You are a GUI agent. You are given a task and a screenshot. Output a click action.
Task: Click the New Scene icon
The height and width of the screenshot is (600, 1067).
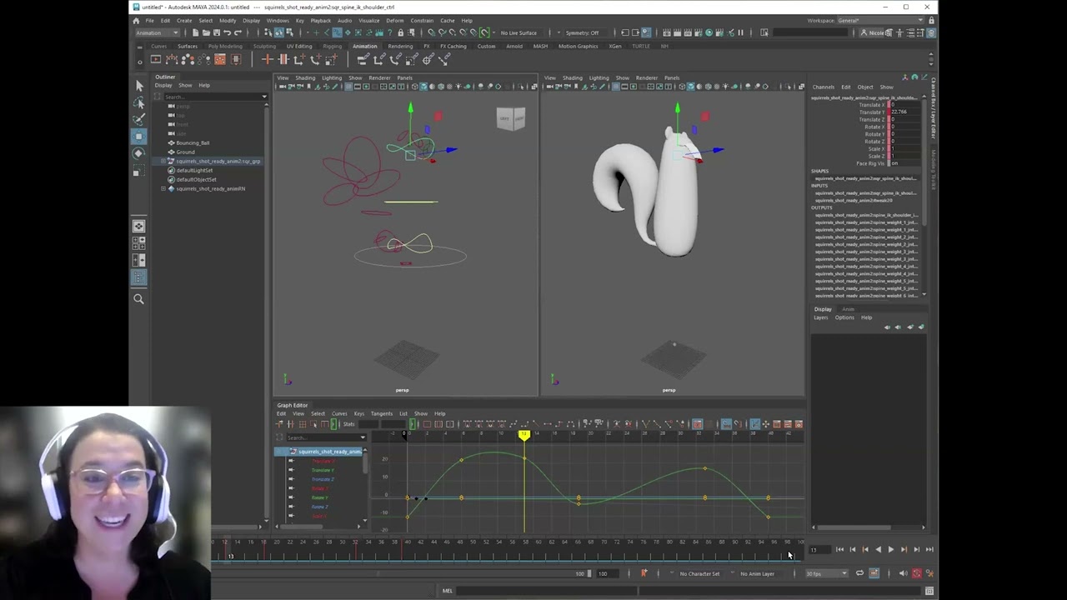pos(194,32)
